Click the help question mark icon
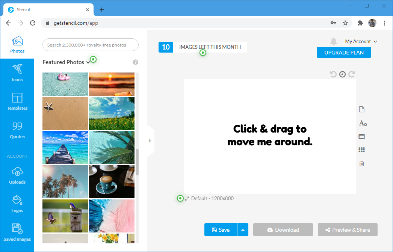This screenshot has height=252, width=393. (x=136, y=62)
